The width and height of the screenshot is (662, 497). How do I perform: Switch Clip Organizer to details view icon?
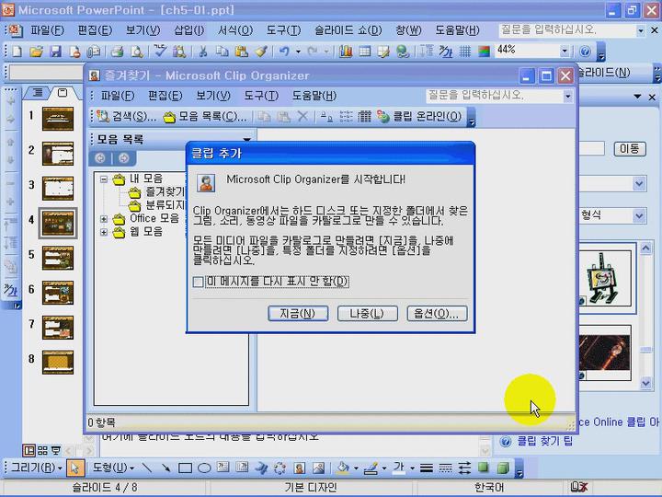(364, 116)
